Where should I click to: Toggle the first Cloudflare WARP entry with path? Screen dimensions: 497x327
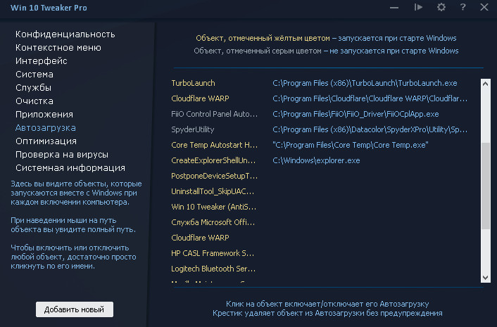coord(200,98)
